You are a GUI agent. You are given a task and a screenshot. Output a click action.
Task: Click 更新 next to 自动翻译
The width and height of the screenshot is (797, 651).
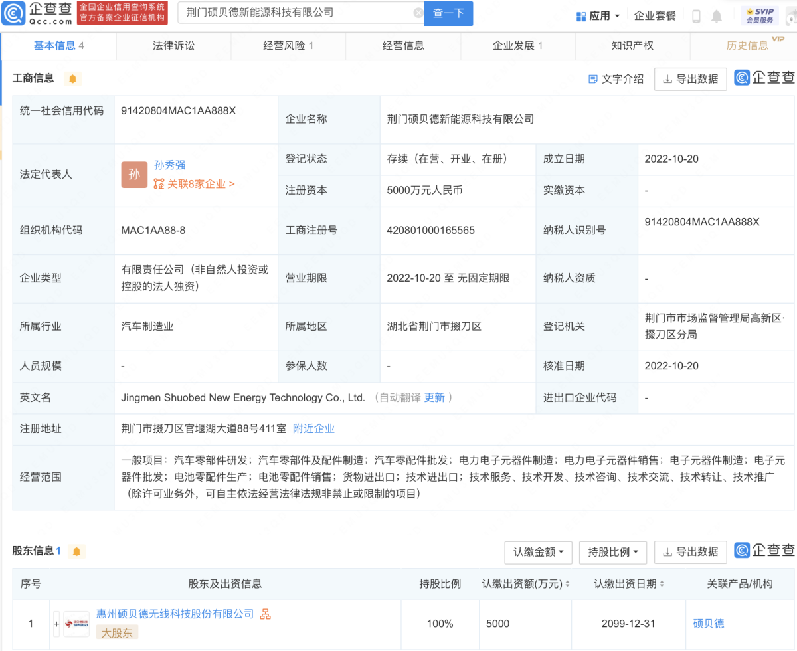point(434,397)
